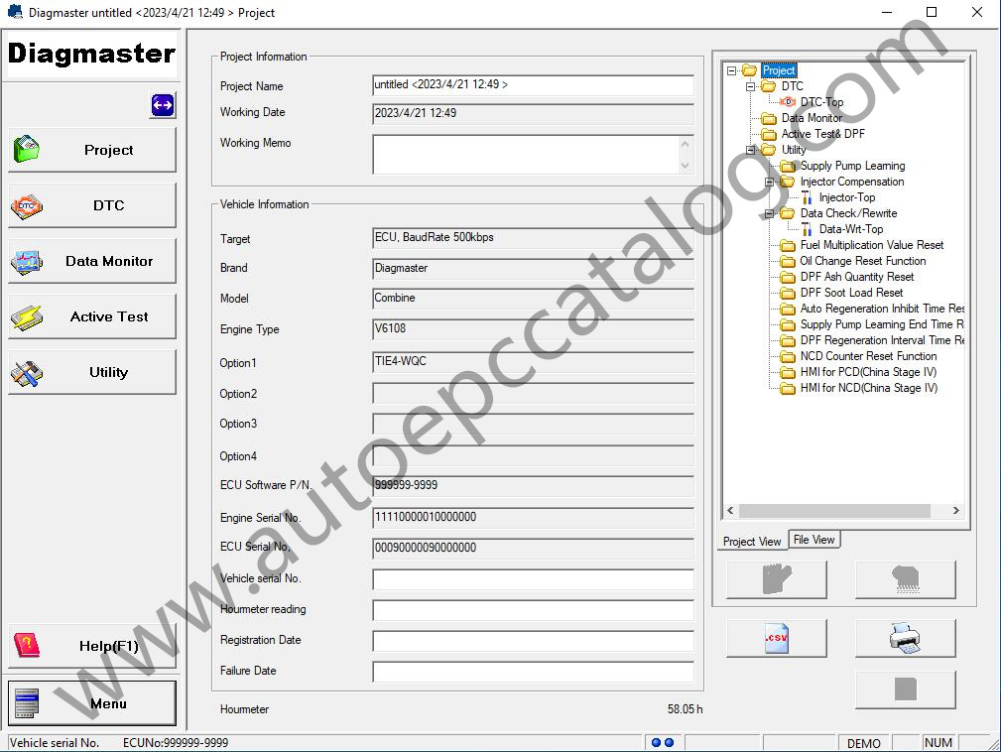Collapse the Data Check/Rewrite node
The image size is (1001, 752).
(x=769, y=214)
